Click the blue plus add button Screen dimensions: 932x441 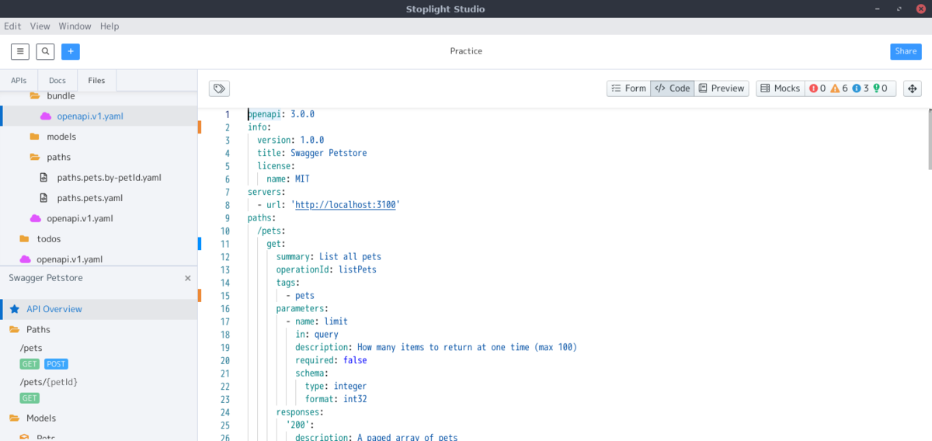(x=71, y=51)
